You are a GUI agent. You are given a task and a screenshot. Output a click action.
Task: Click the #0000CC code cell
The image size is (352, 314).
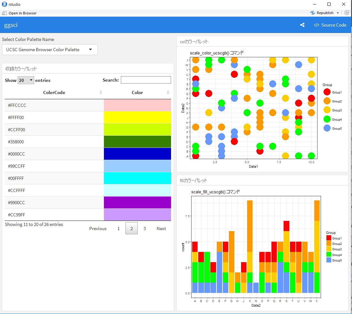coord(54,154)
